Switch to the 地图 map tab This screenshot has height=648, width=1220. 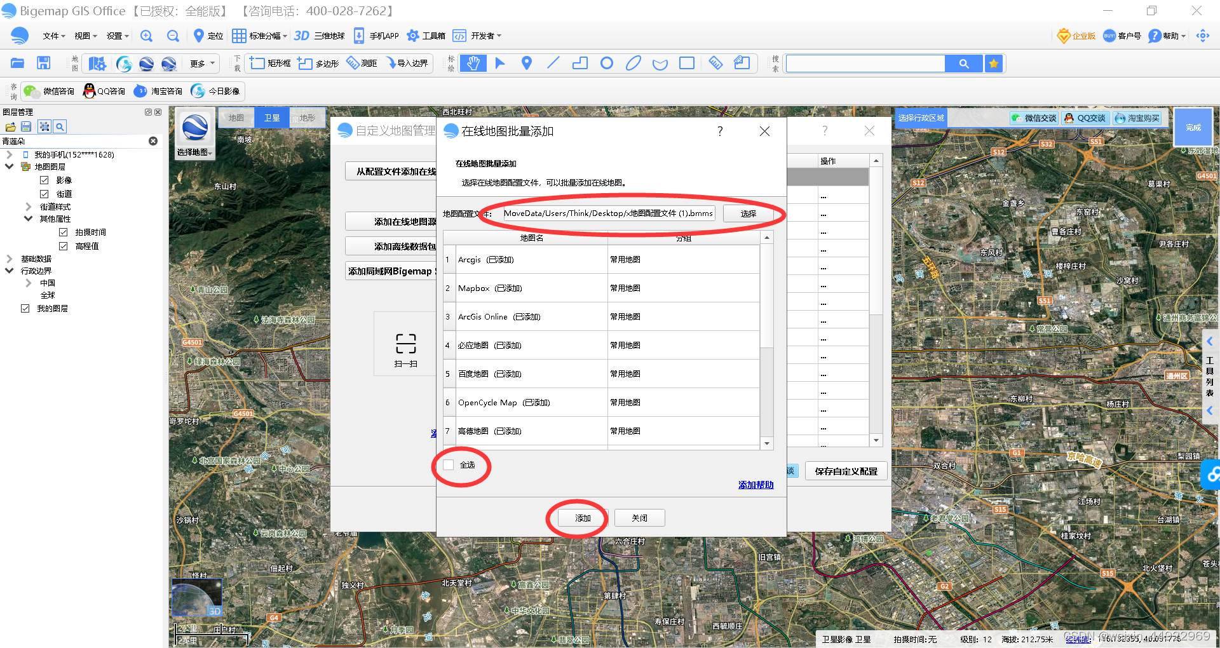(x=236, y=118)
